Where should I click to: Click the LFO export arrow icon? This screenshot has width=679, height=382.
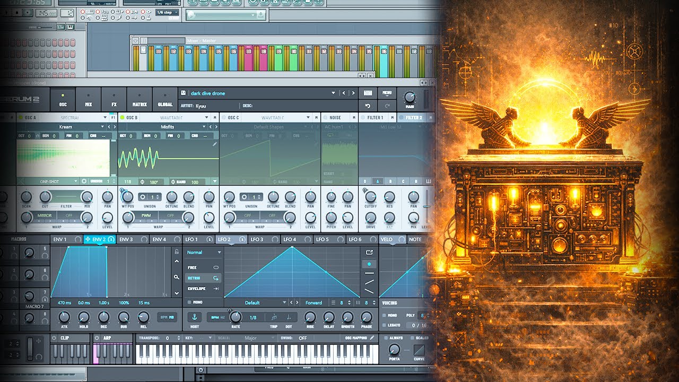coord(370,253)
